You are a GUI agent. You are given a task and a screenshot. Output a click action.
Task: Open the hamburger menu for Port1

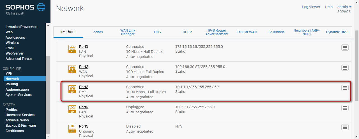click(x=345, y=48)
